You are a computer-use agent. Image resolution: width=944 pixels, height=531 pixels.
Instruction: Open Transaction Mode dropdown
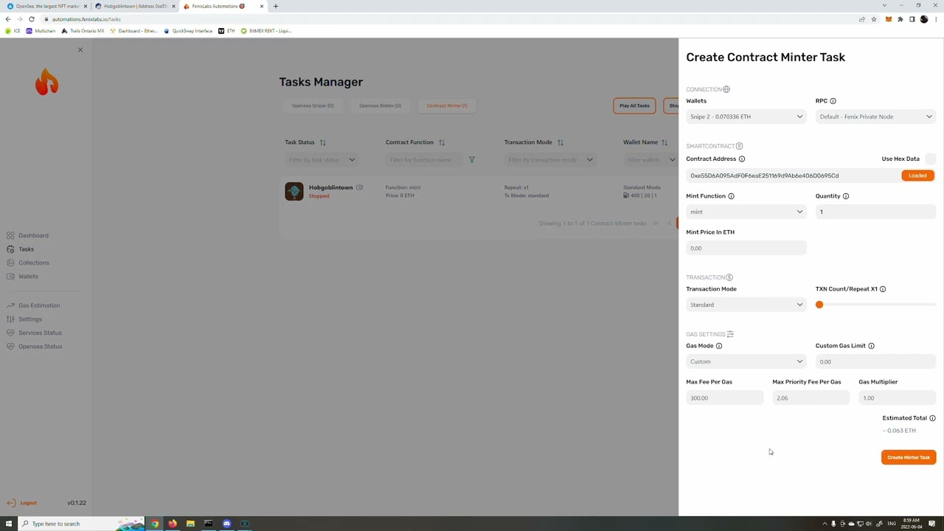click(746, 305)
